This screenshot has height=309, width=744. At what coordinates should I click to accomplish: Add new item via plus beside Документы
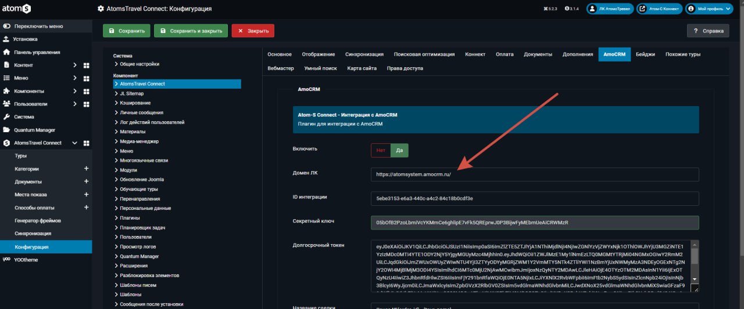[86, 181]
